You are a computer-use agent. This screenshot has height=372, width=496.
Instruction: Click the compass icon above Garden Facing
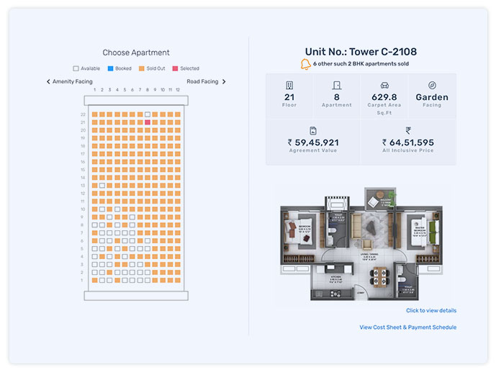click(432, 85)
